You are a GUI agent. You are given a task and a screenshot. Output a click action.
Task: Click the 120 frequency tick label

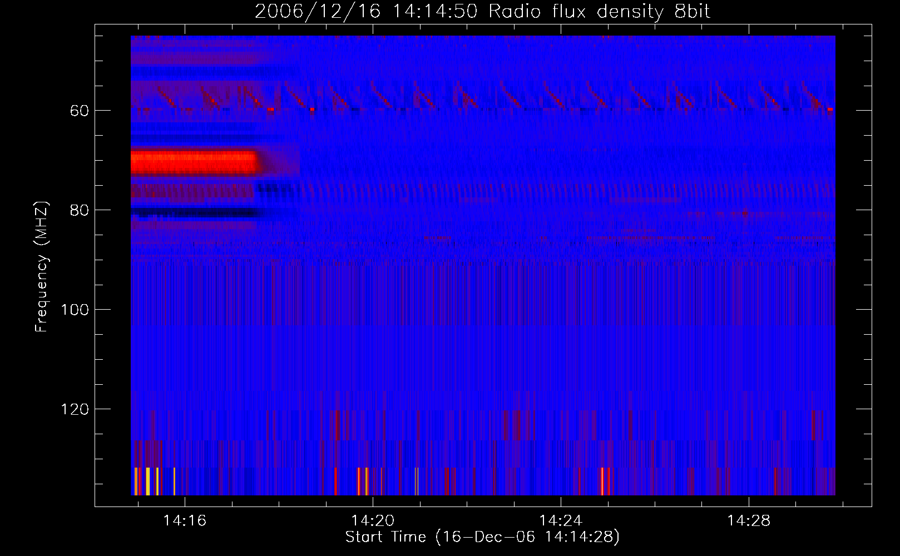[x=75, y=410]
